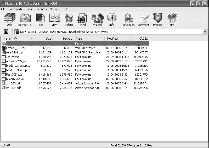The height and width of the screenshot is (148, 209).
Task: Select xh_008.pdf in the file list
Action: tap(13, 83)
